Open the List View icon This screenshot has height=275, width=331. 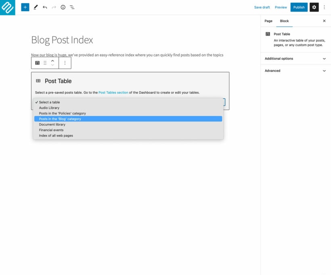pos(72,7)
